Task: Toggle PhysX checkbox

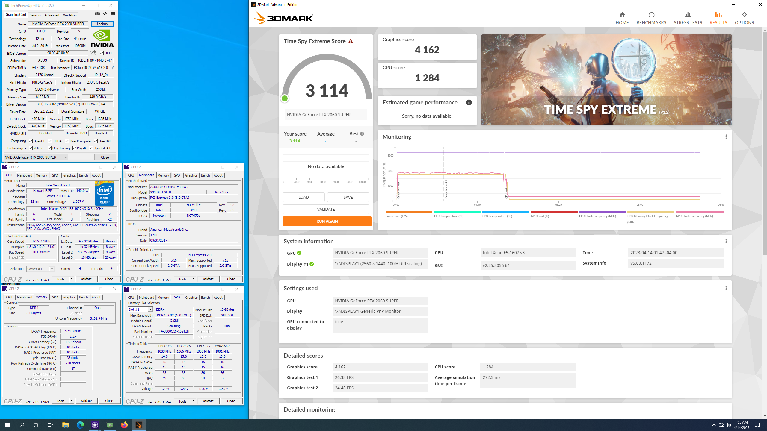Action: (x=74, y=148)
